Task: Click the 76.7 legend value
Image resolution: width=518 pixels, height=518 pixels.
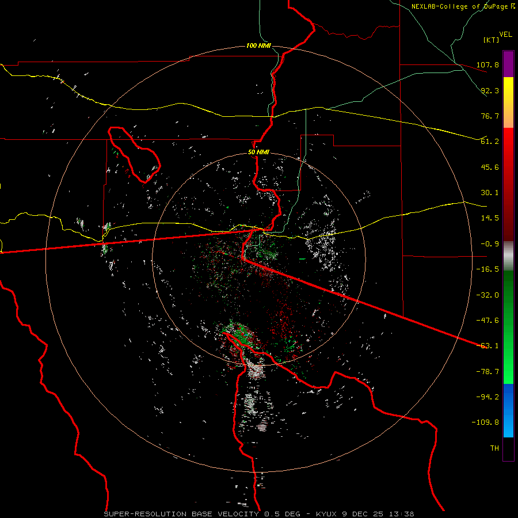Action: [x=490, y=116]
